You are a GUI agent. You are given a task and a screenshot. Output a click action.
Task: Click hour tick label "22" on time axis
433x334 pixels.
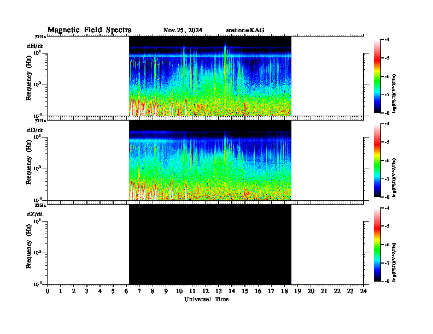(x=337, y=291)
